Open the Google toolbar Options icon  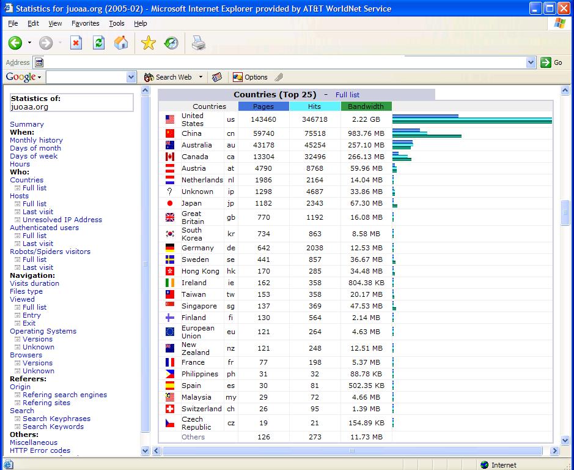(x=238, y=77)
